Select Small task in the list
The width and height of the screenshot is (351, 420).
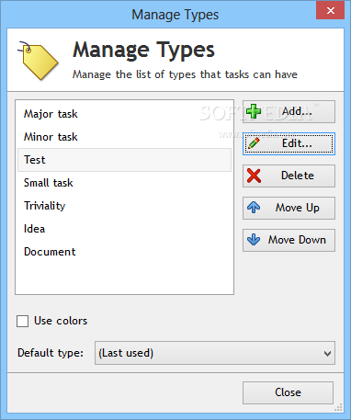[x=124, y=183]
